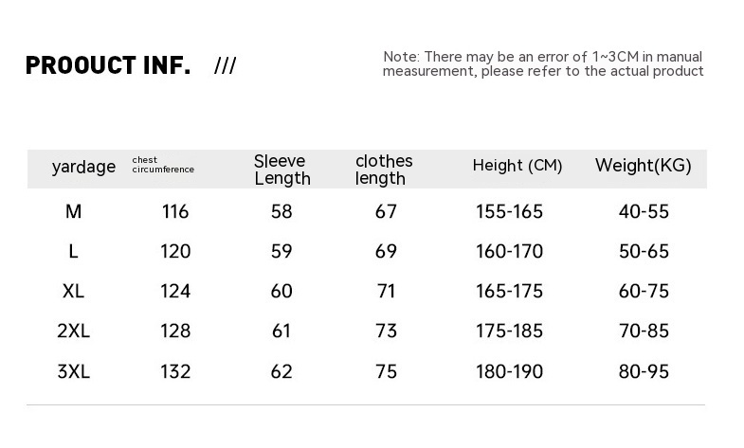The height and width of the screenshot is (448, 744).
Task: Select the Height (CM) column header
Action: pyautogui.click(x=517, y=166)
